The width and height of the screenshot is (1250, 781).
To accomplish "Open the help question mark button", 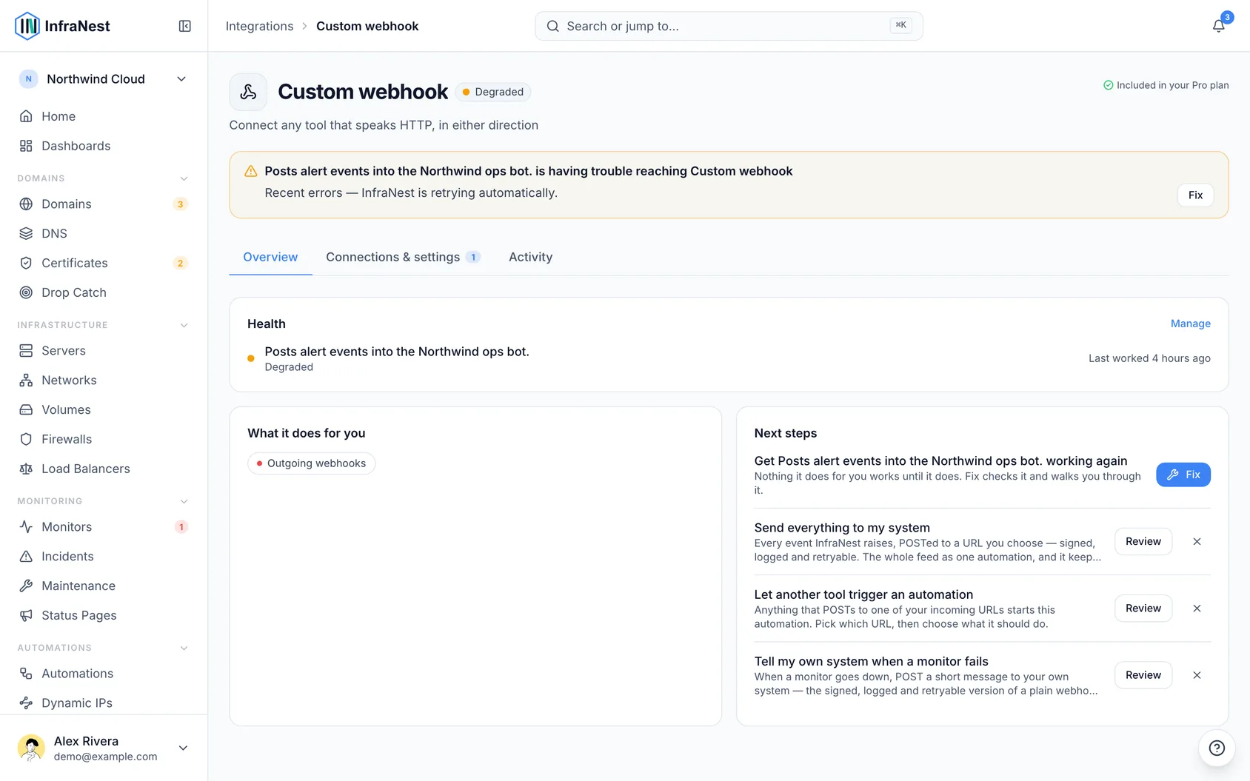I will click(x=1217, y=748).
